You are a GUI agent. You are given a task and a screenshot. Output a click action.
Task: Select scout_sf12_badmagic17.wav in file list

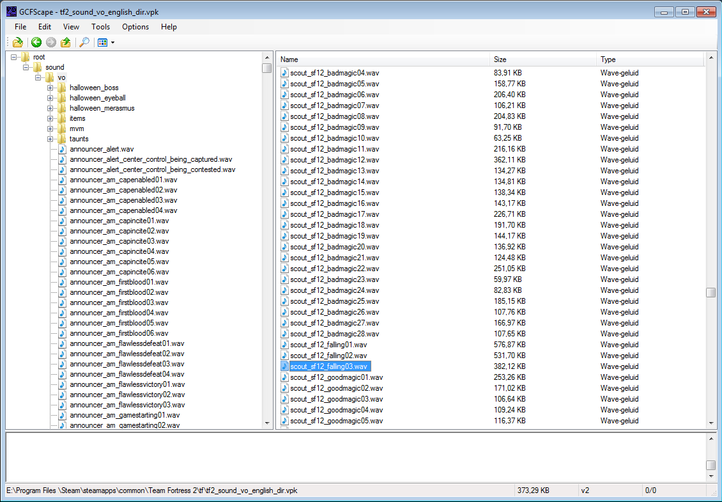pyautogui.click(x=335, y=214)
